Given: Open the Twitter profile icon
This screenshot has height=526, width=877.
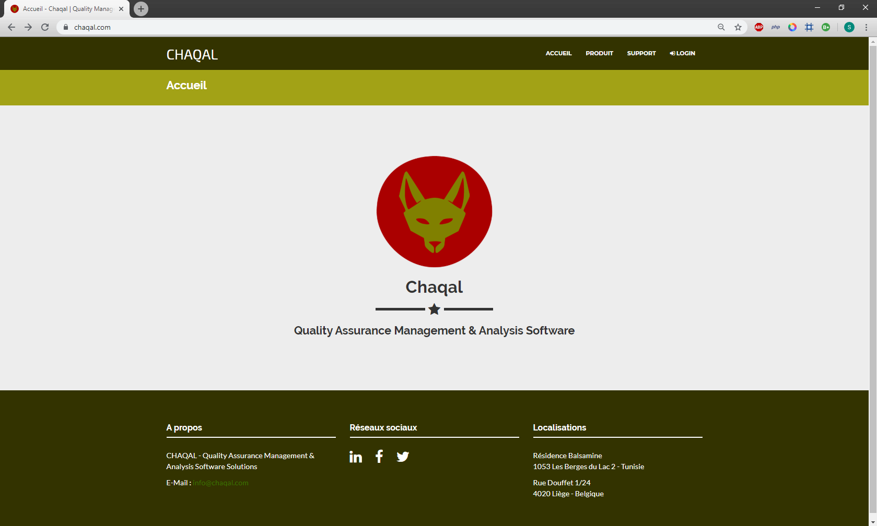Looking at the screenshot, I should (x=403, y=457).
